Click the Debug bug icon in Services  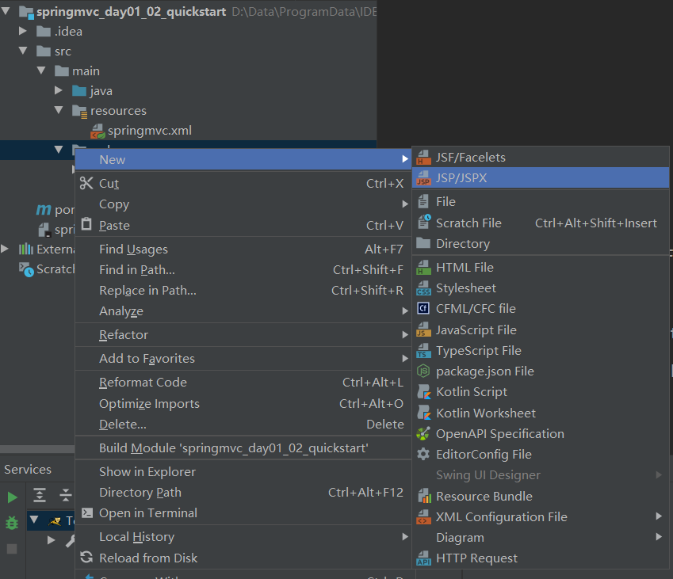[12, 523]
